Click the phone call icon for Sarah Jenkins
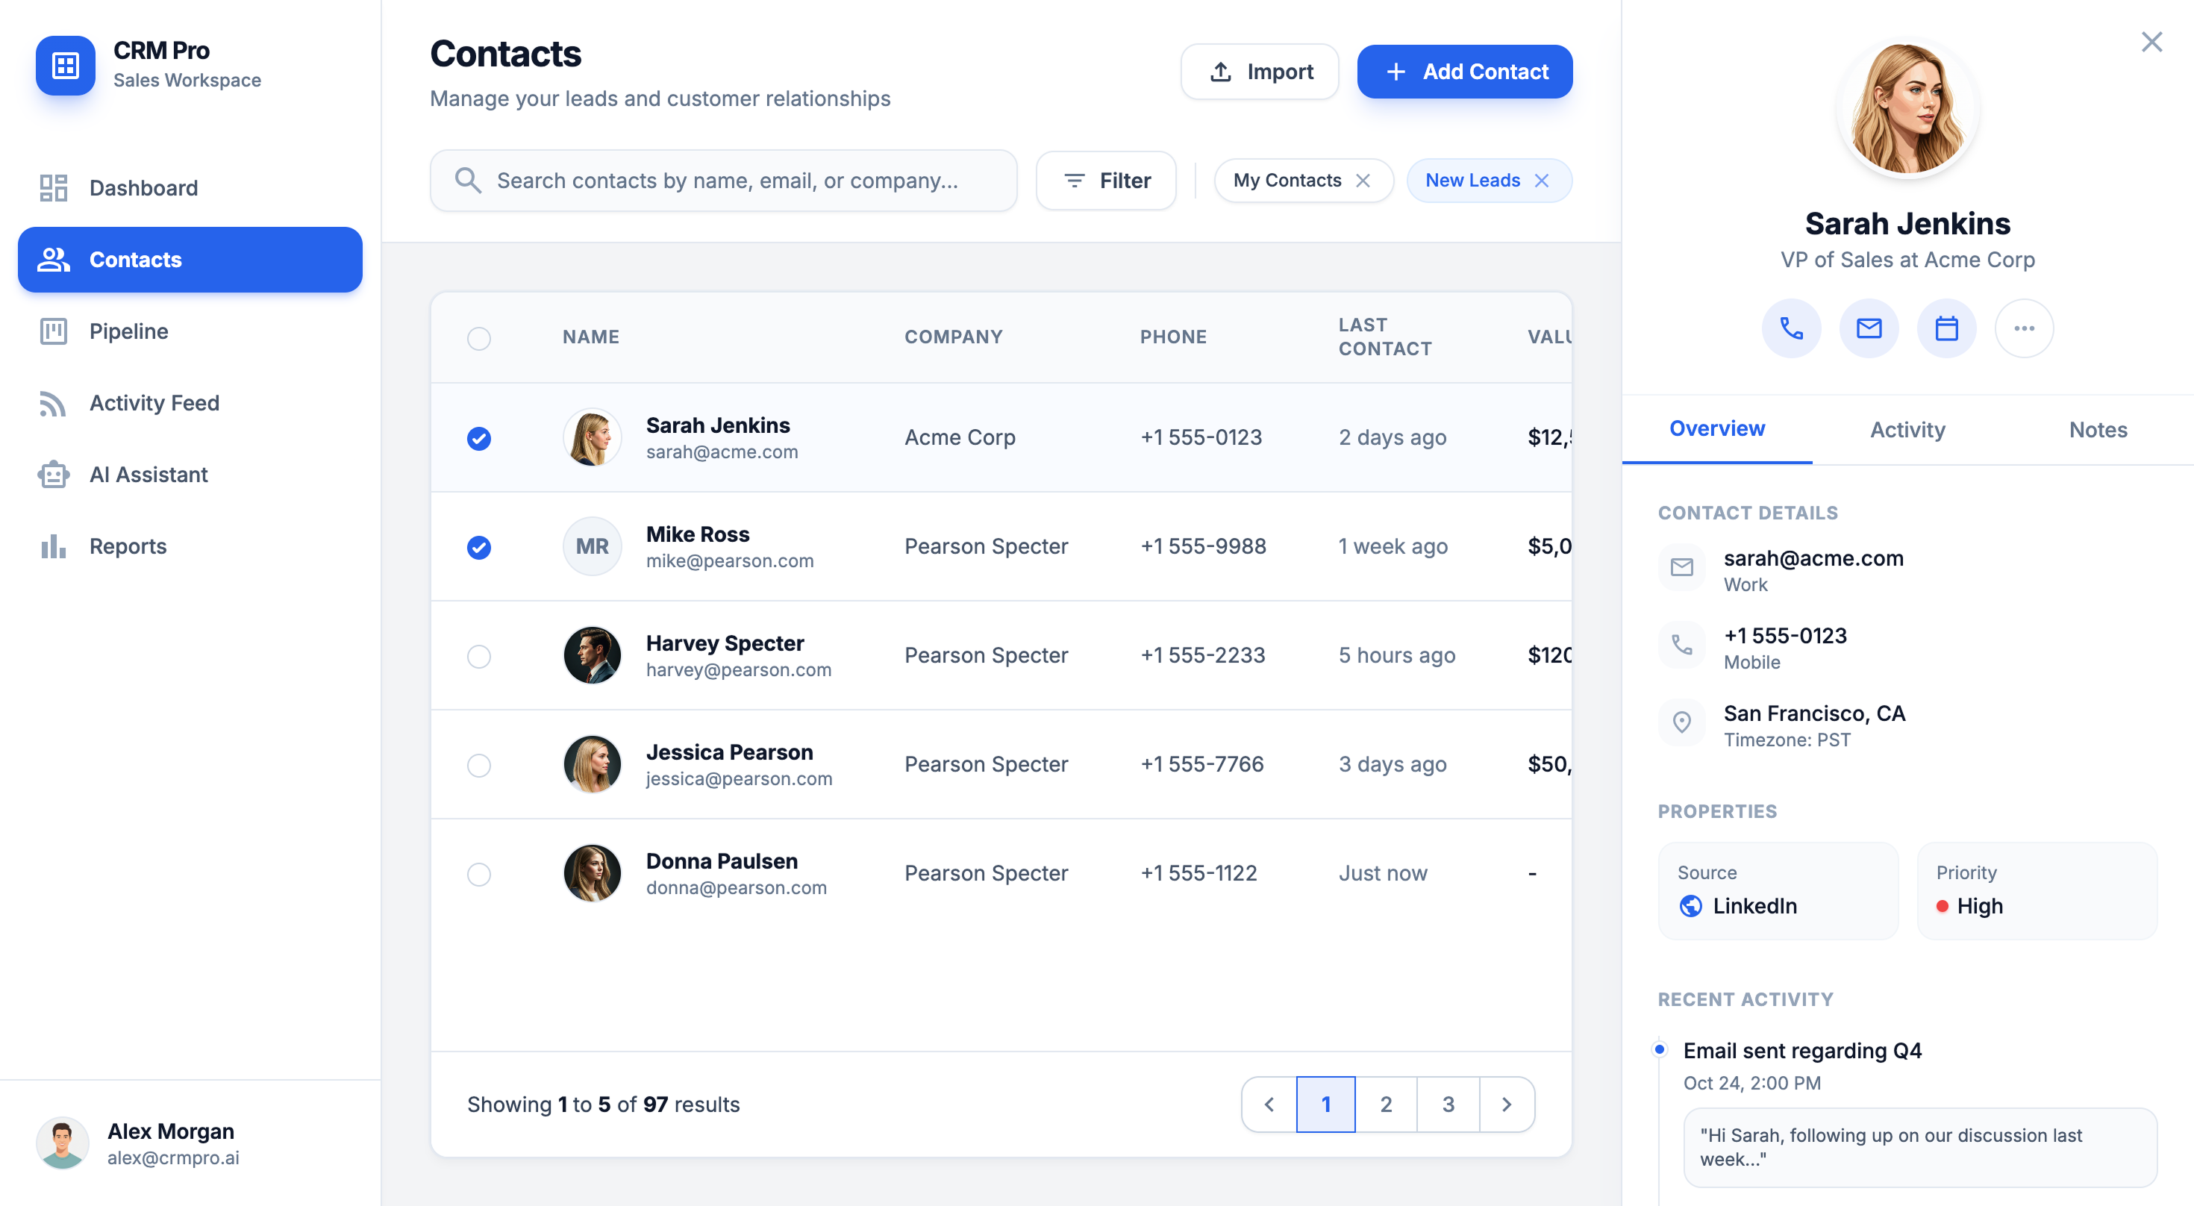2194x1206 pixels. point(1791,329)
